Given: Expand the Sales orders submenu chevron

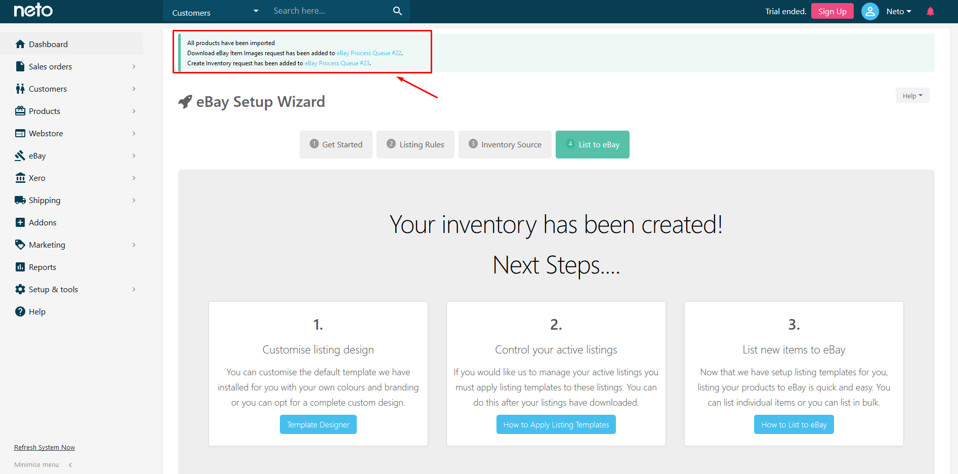Looking at the screenshot, I should pyautogui.click(x=134, y=66).
